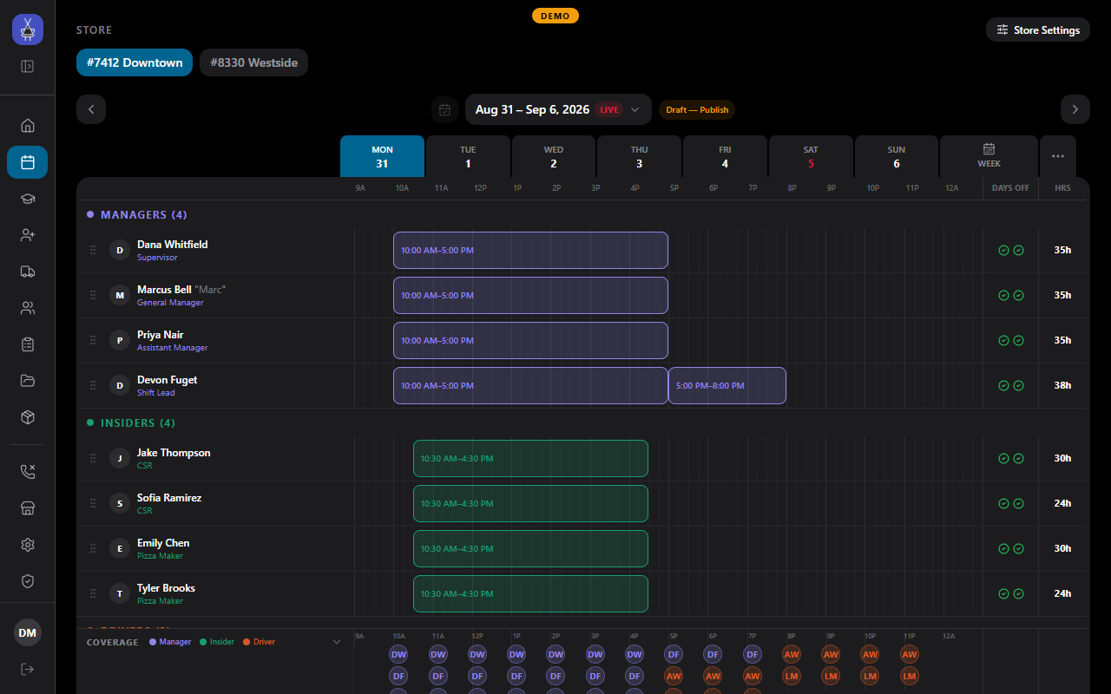This screenshot has height=694, width=1111.
Task: Collapse the Insiders (4) group
Action: click(131, 422)
